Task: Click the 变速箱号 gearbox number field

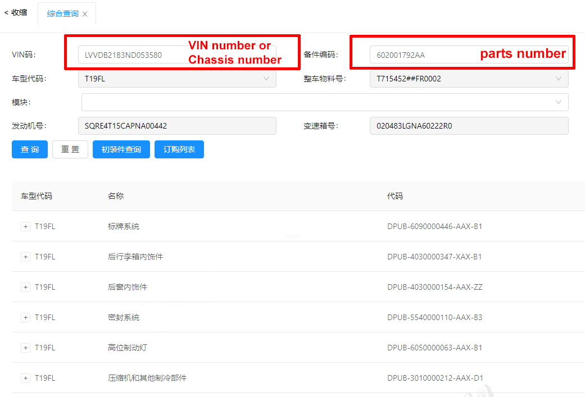Action: point(469,126)
